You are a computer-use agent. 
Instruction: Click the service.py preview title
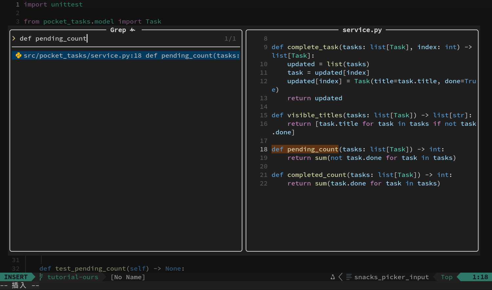[362, 30]
